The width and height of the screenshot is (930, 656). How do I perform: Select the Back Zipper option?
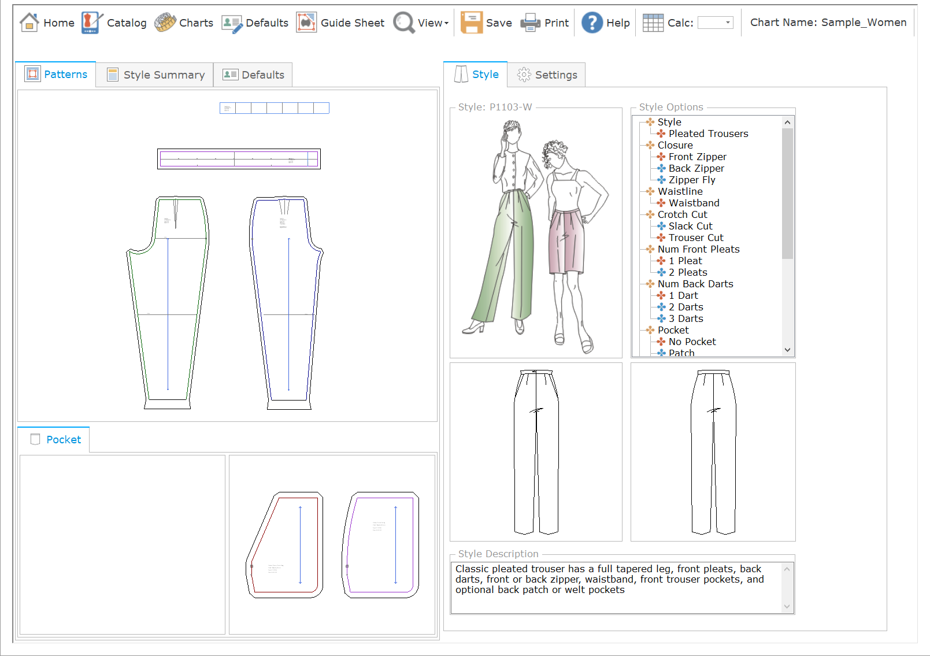(696, 168)
